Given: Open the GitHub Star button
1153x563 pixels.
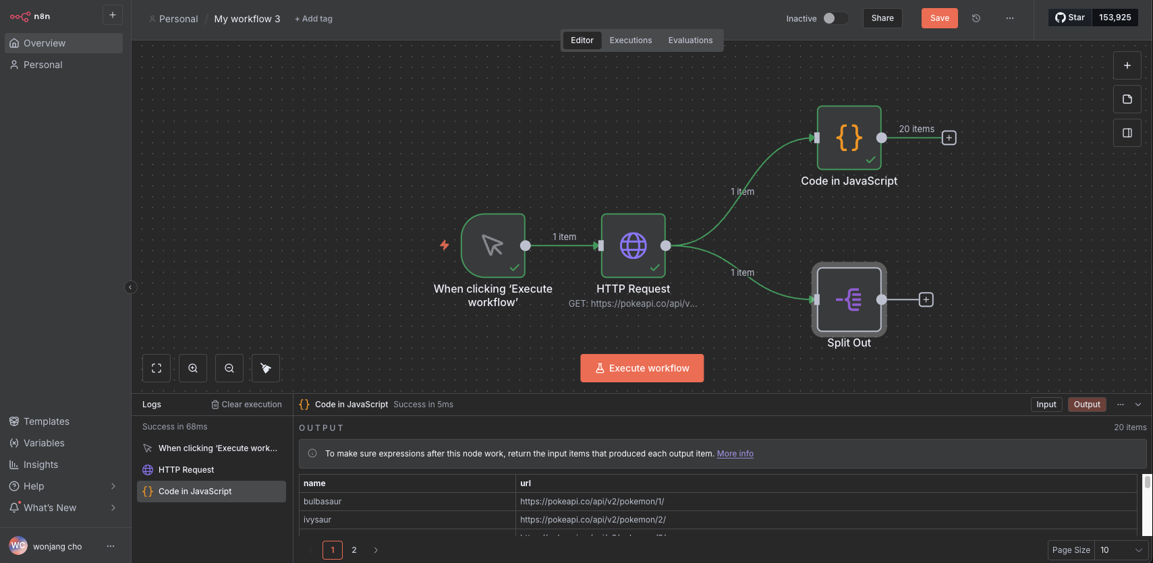Looking at the screenshot, I should pos(1070,18).
